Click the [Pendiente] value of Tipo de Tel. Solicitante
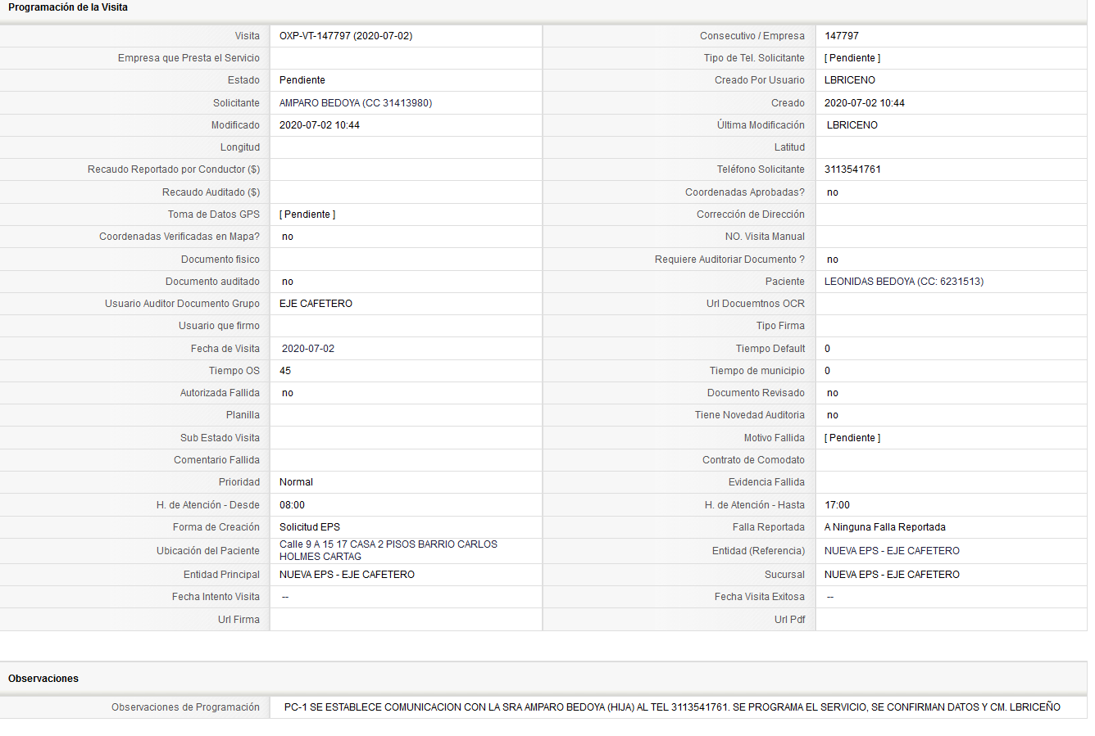 pos(852,58)
